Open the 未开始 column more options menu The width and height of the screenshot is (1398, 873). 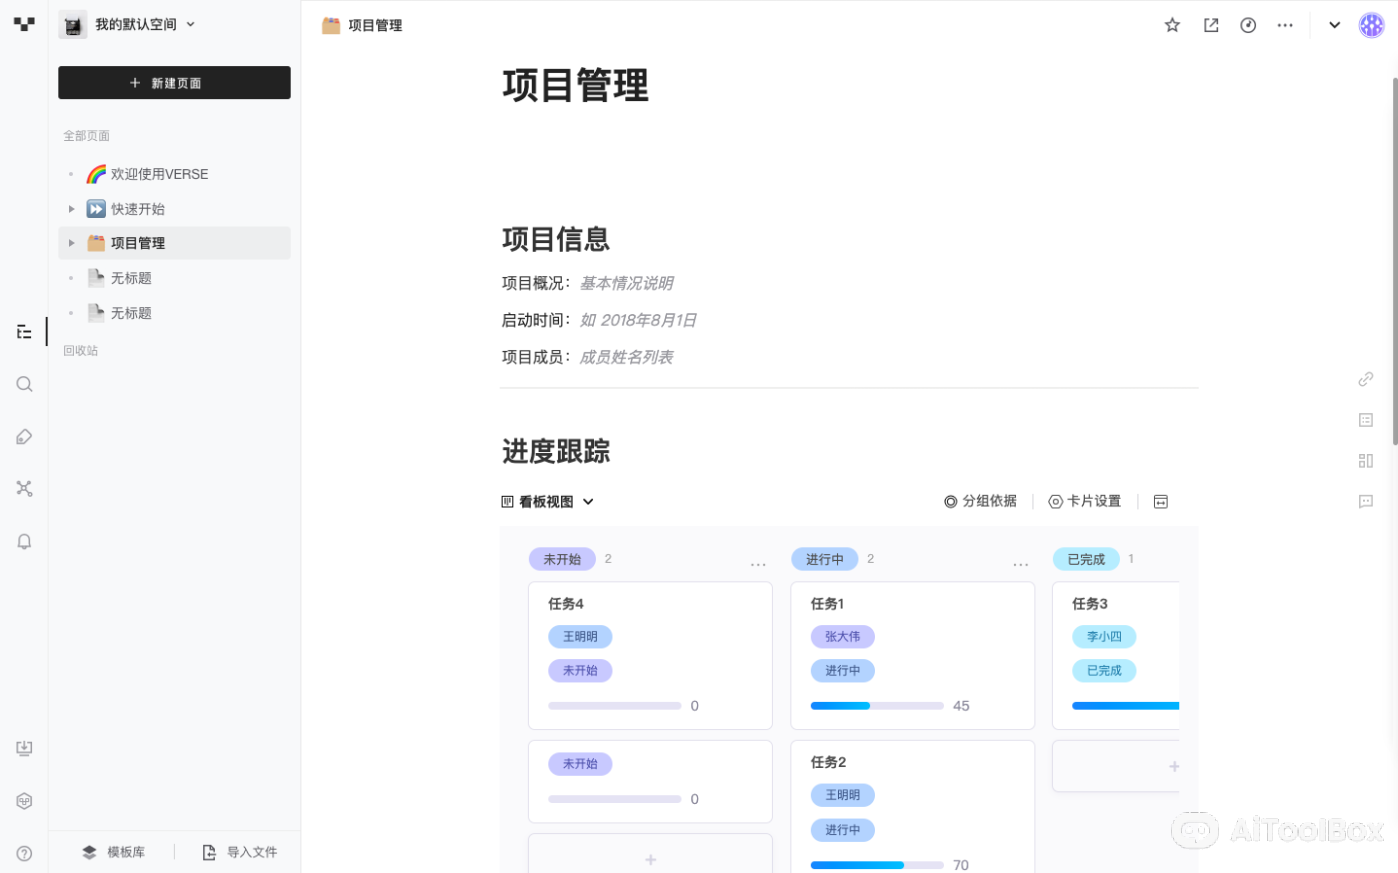pos(758,563)
